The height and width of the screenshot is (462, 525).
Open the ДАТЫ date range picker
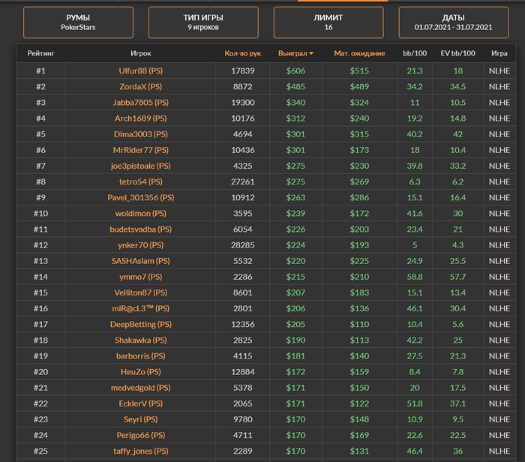click(453, 22)
